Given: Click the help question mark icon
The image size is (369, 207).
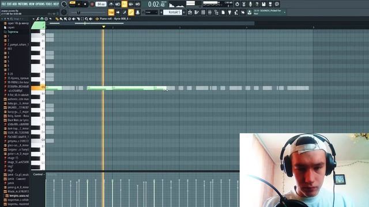Looking at the screenshot, I should coord(257,4).
